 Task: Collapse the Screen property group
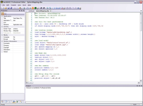[2, 27]
